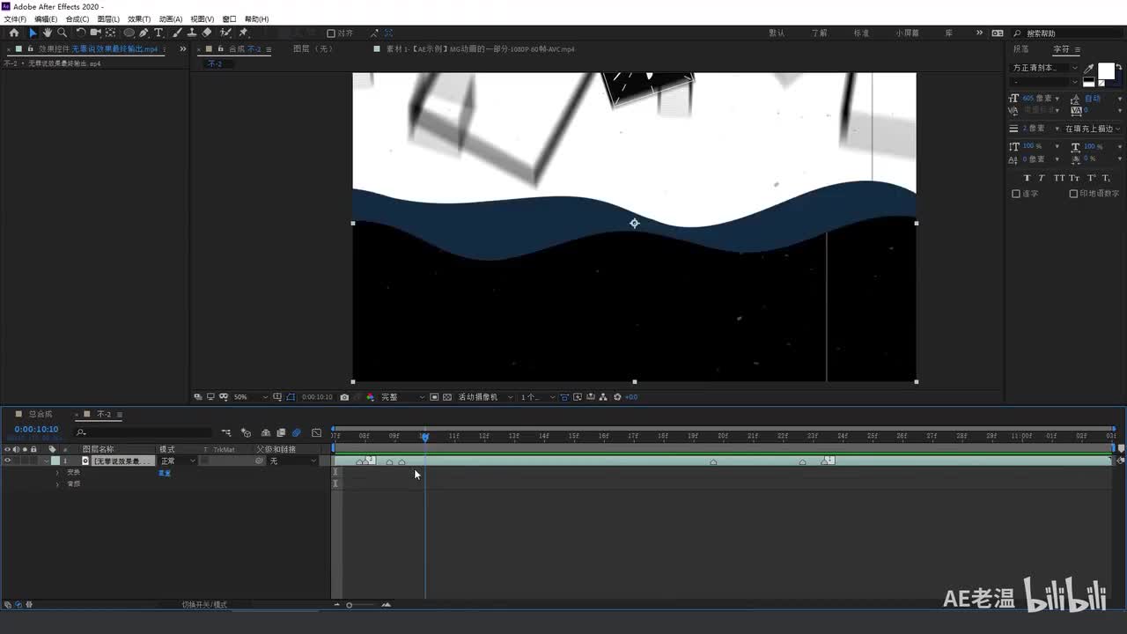Viewport: 1127px width, 634px height.
Task: Select the Zoom magnifier tool
Action: point(62,33)
